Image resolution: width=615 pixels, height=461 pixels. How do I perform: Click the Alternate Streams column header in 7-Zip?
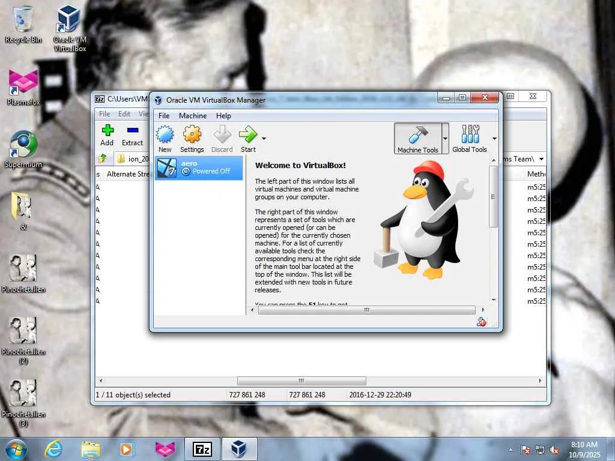pos(127,174)
